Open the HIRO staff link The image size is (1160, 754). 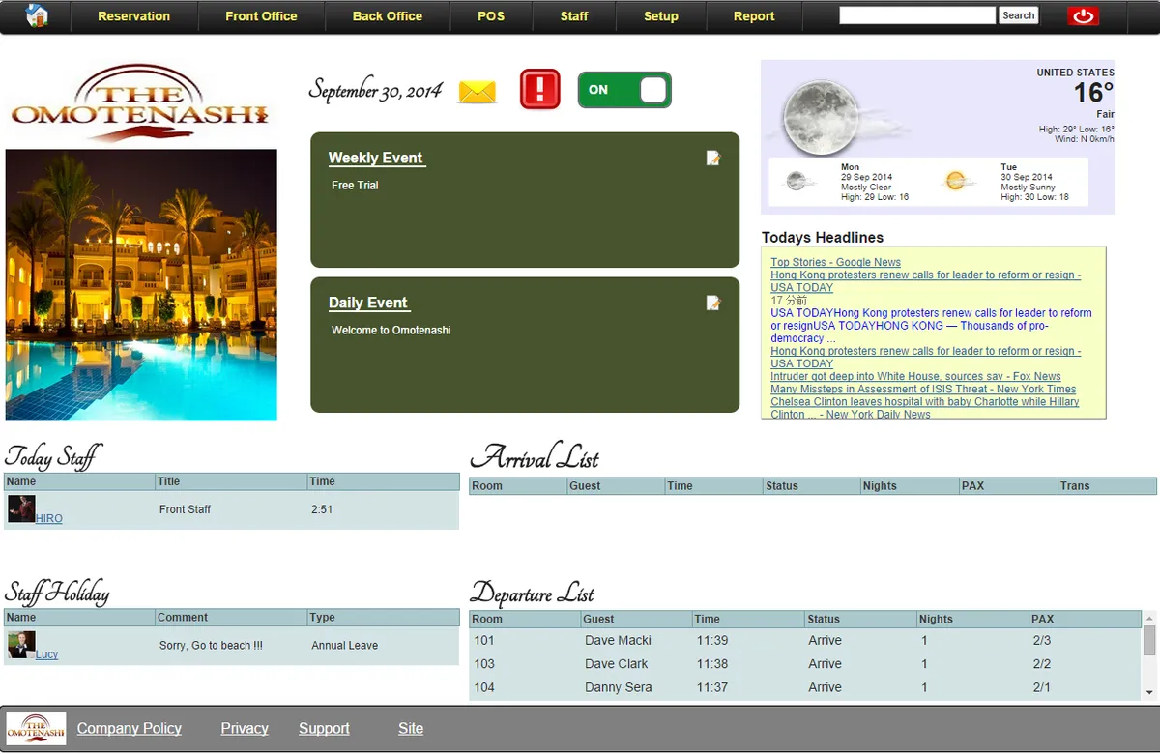tap(49, 519)
